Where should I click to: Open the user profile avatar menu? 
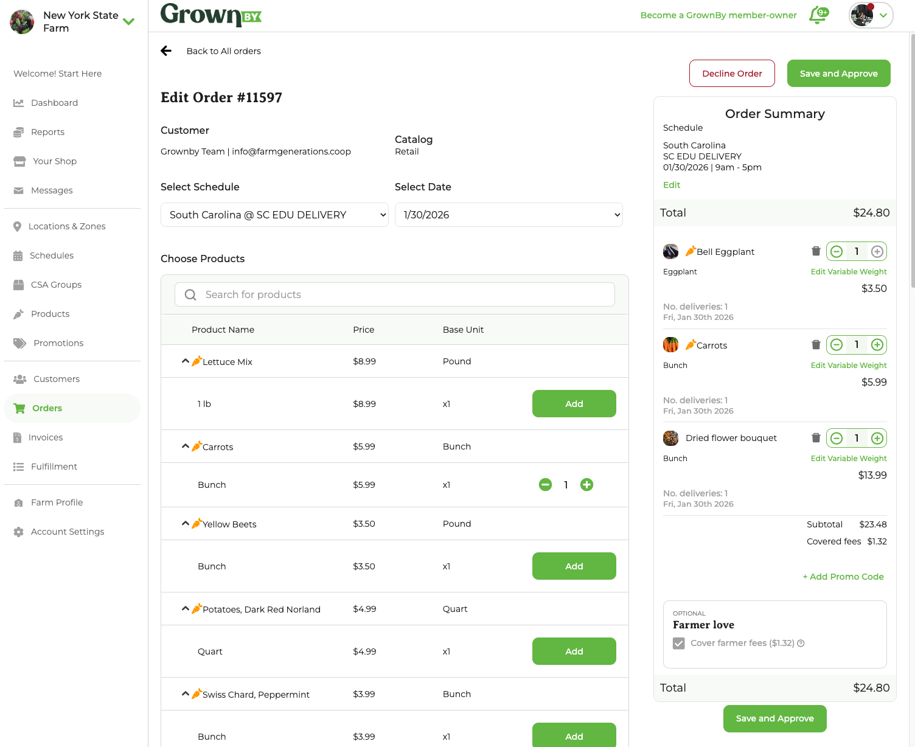point(871,15)
